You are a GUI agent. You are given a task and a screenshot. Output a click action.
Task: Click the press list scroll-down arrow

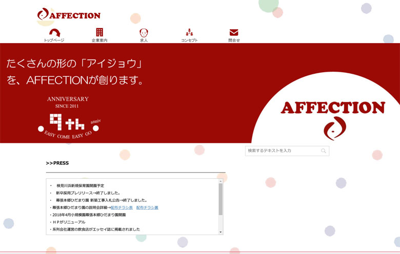[x=221, y=232]
